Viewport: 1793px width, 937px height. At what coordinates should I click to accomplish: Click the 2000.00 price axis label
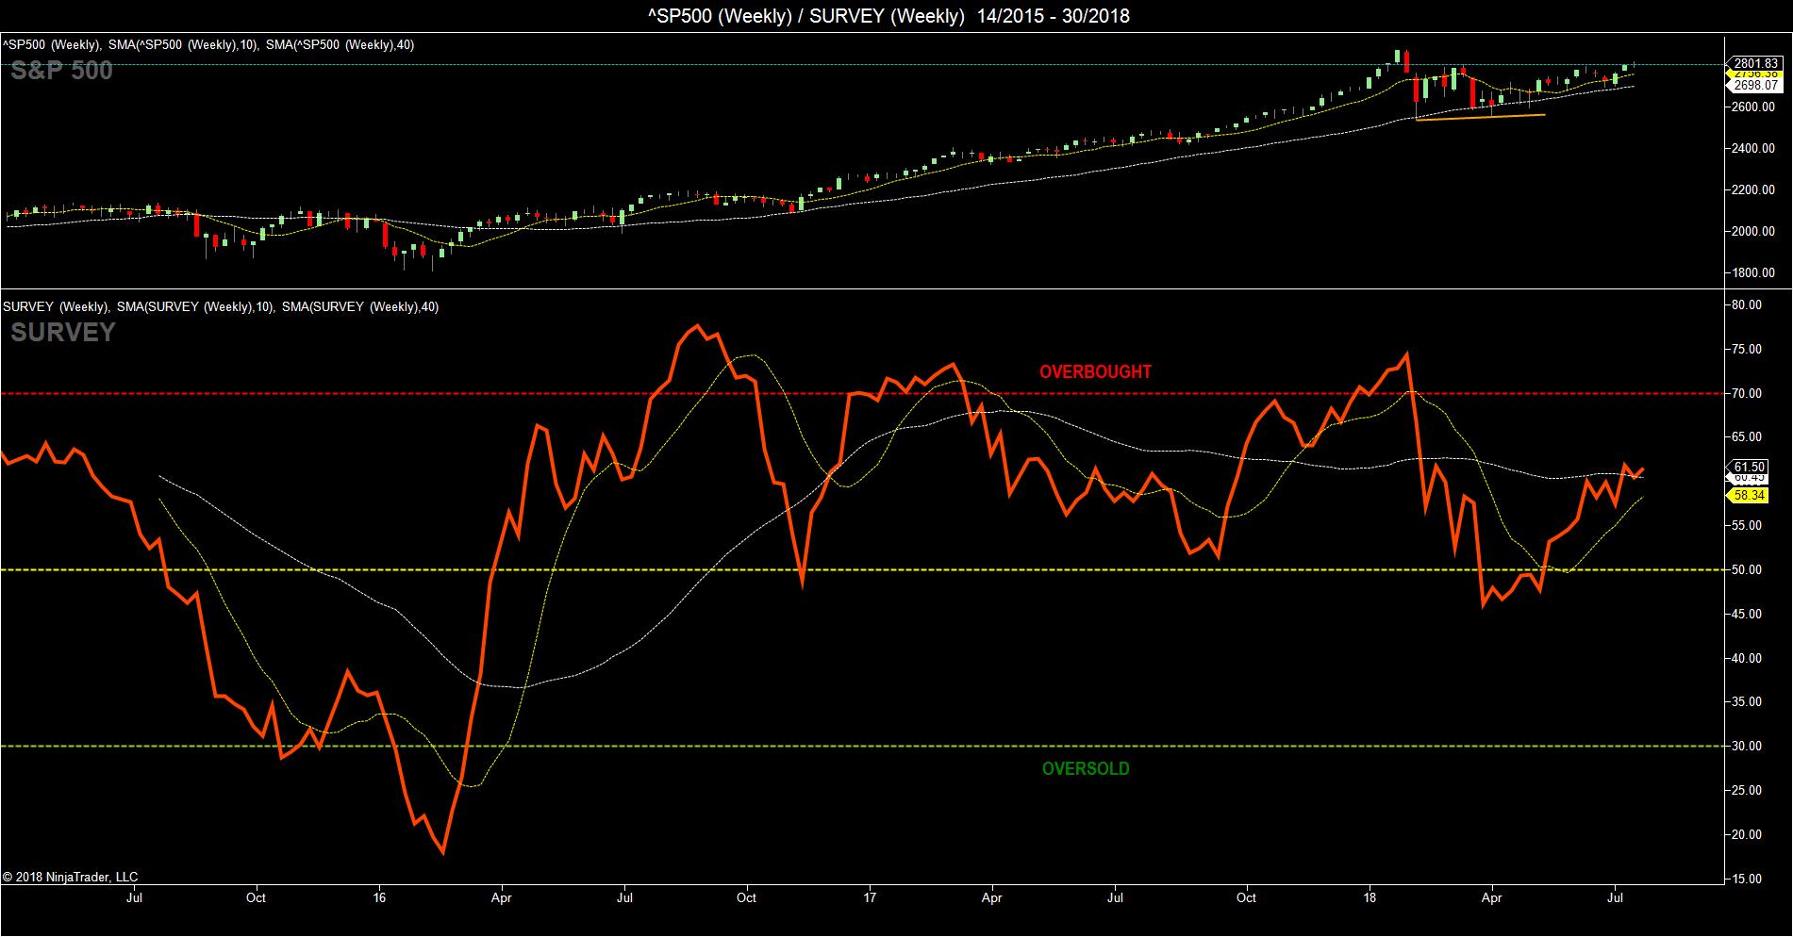[1755, 231]
